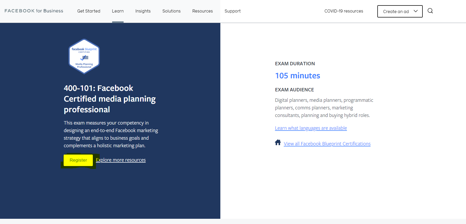Click the Facebook for Business logo
The height and width of the screenshot is (224, 466).
[34, 11]
